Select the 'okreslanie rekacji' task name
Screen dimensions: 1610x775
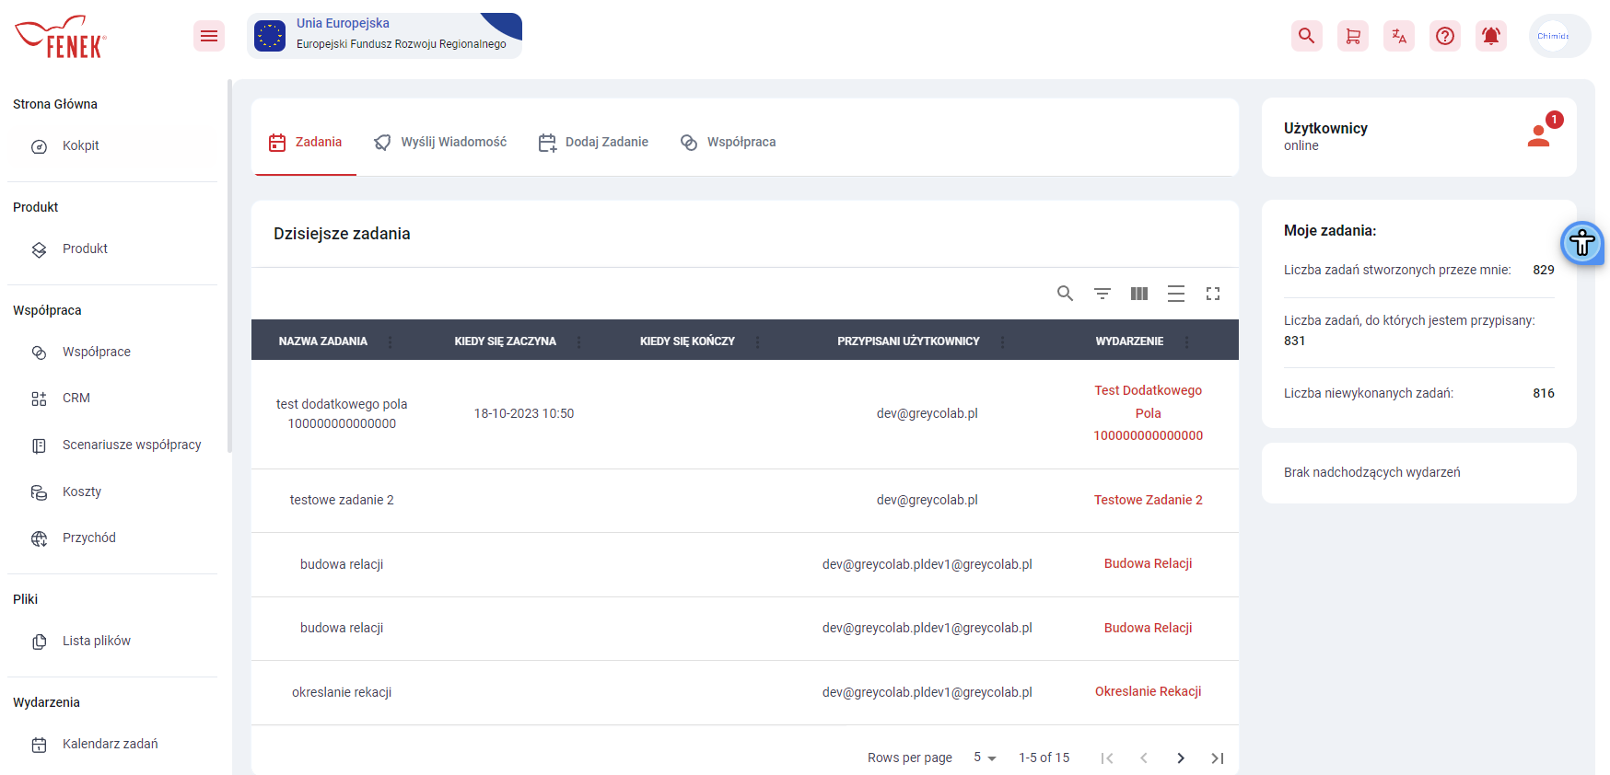tap(342, 692)
